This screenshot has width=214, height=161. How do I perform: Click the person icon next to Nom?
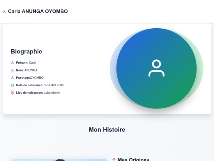12,70
